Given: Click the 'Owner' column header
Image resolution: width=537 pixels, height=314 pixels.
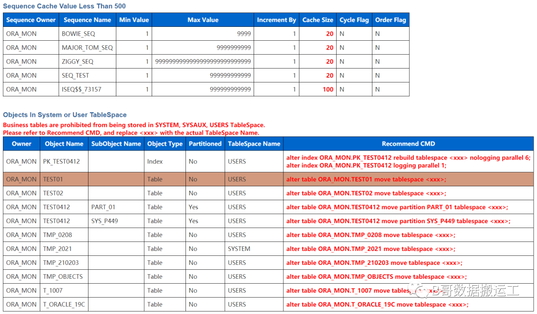Looking at the screenshot, I should 21,144.
